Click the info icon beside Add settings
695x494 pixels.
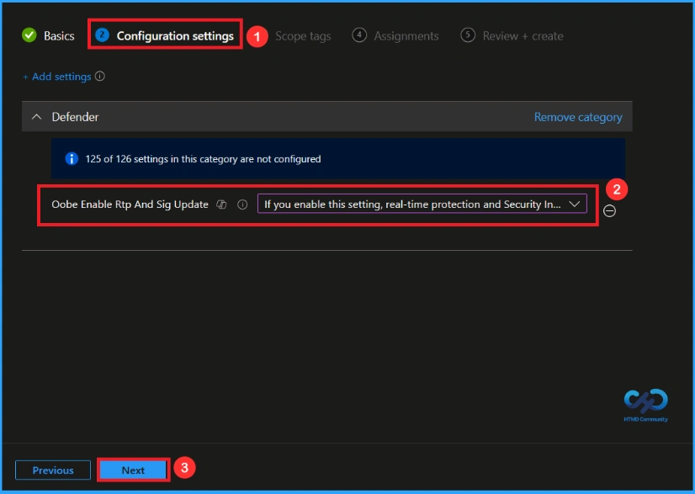point(98,77)
